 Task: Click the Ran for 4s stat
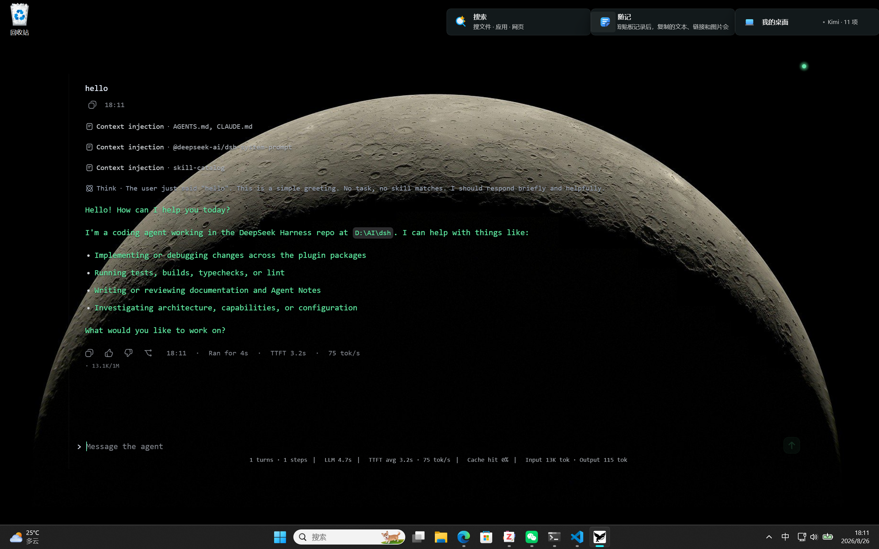[x=228, y=353]
